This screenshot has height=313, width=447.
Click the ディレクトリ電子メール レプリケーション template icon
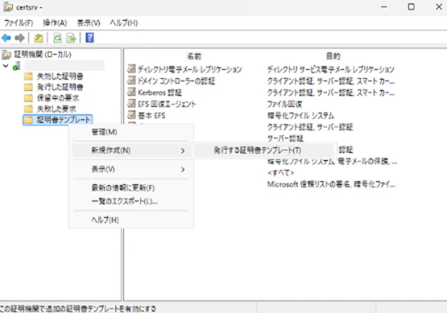[131, 69]
